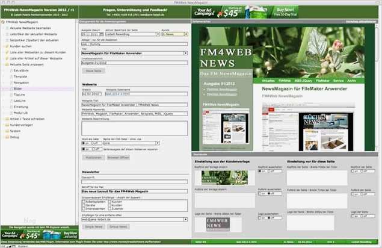Open FM4Web tab in web preview

click(x=285, y=81)
